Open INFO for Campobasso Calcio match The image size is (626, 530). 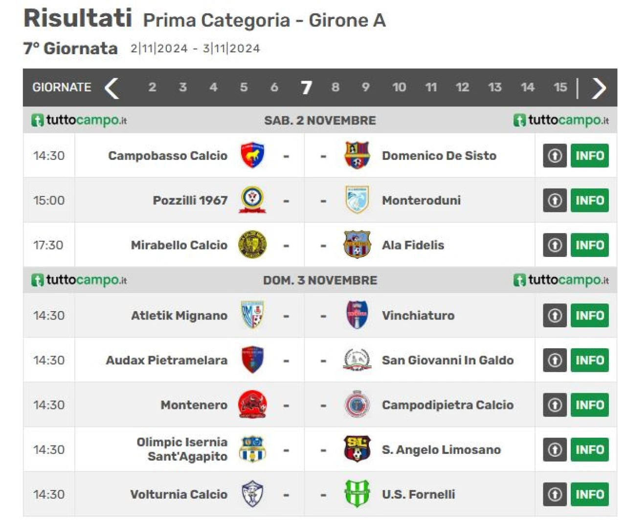pos(589,155)
